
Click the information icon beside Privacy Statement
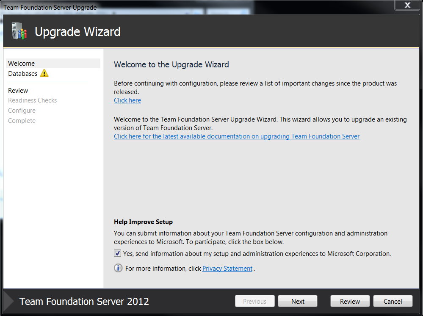(118, 268)
